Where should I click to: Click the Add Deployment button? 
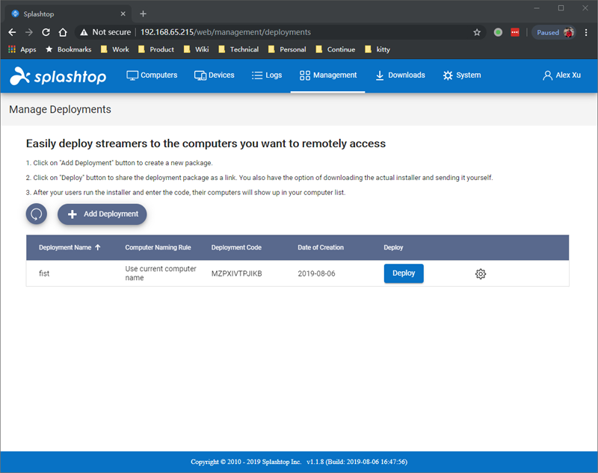102,214
